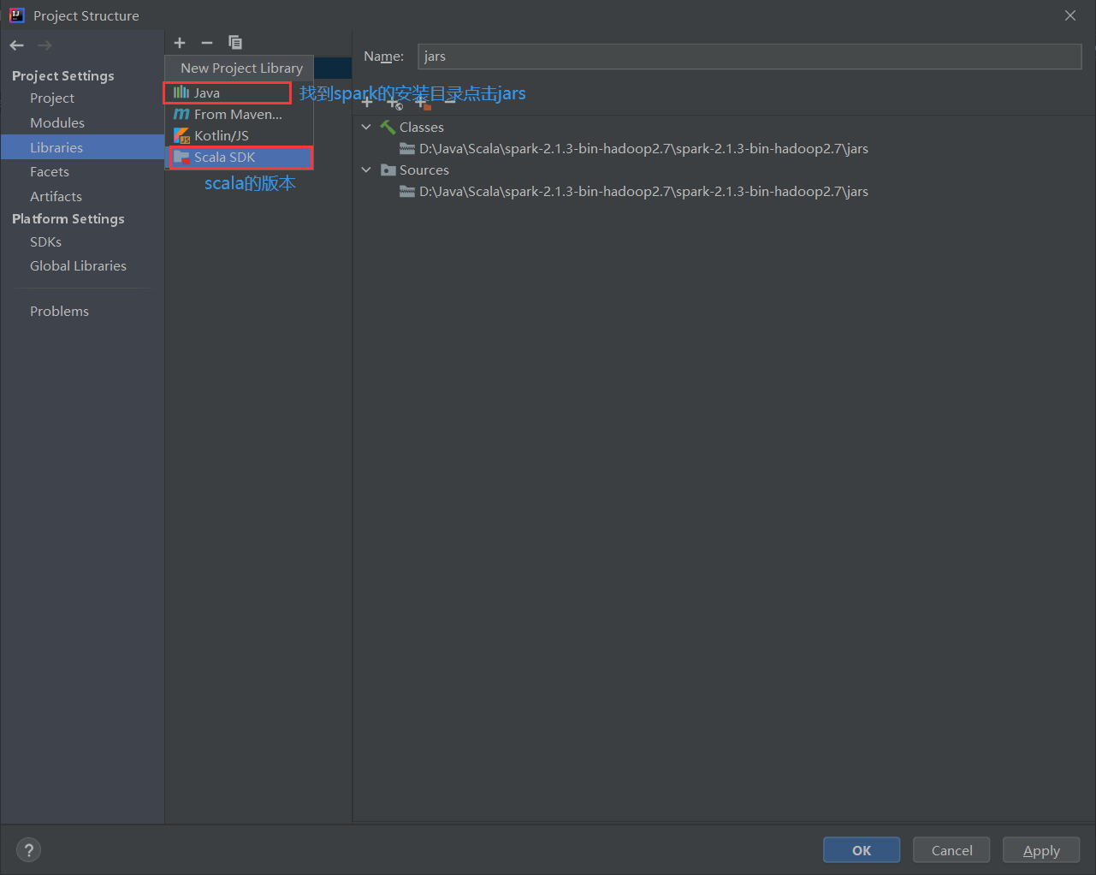This screenshot has width=1096, height=875.
Task: Close the Project Structure dialog
Action: 1070,15
